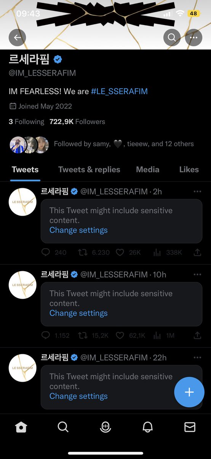Image resolution: width=211 pixels, height=459 pixels.
Task: Open Notifications bell icon
Action: tap(148, 427)
